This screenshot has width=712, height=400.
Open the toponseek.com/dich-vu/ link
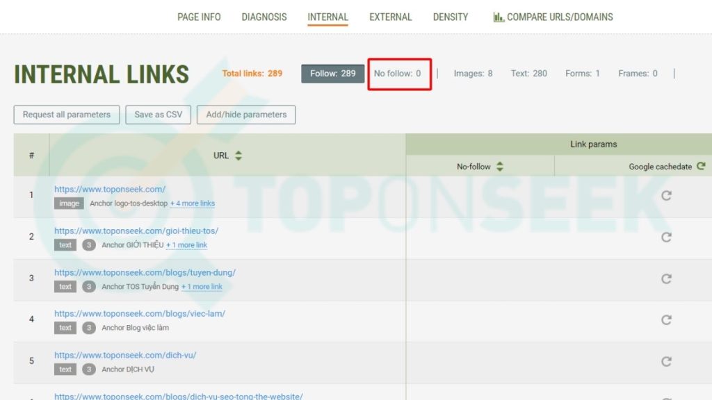pyautogui.click(x=125, y=355)
